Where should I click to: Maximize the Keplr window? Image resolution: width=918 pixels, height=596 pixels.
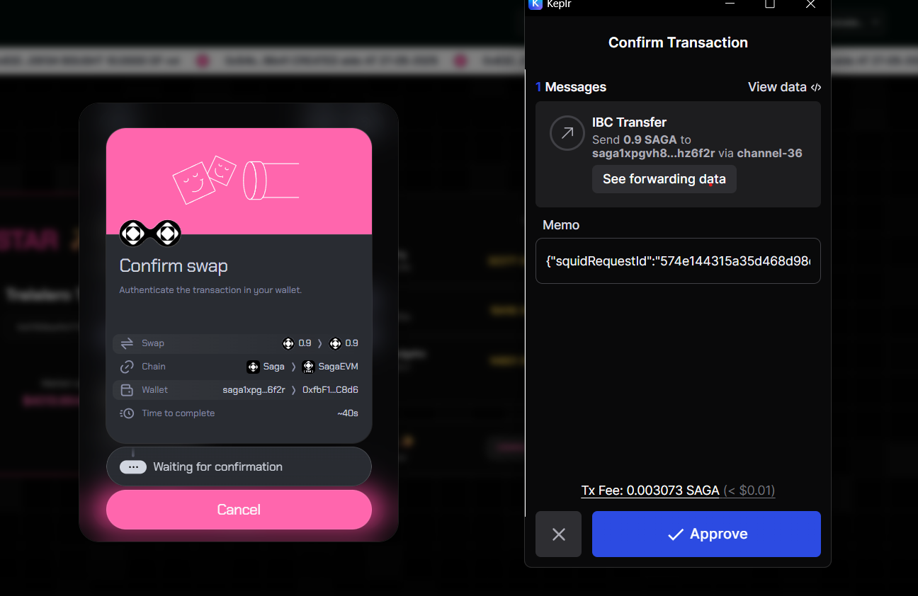[x=770, y=4]
